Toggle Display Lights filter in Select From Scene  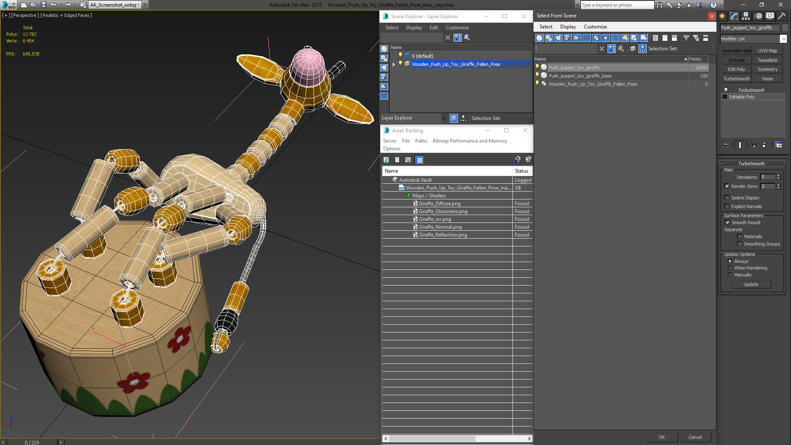coord(558,38)
